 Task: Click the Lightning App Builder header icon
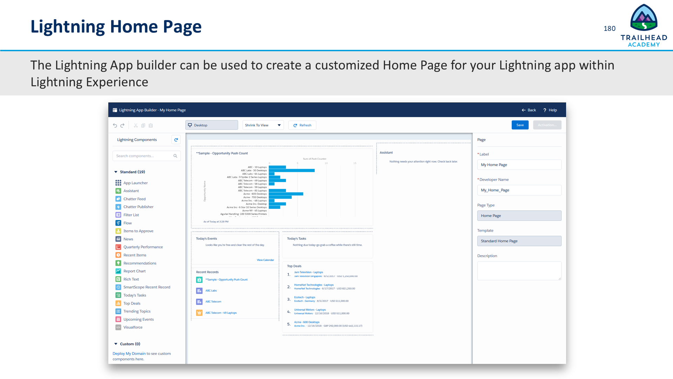(x=115, y=110)
